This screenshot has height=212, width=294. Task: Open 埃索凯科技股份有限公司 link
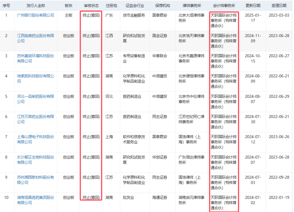(35, 79)
